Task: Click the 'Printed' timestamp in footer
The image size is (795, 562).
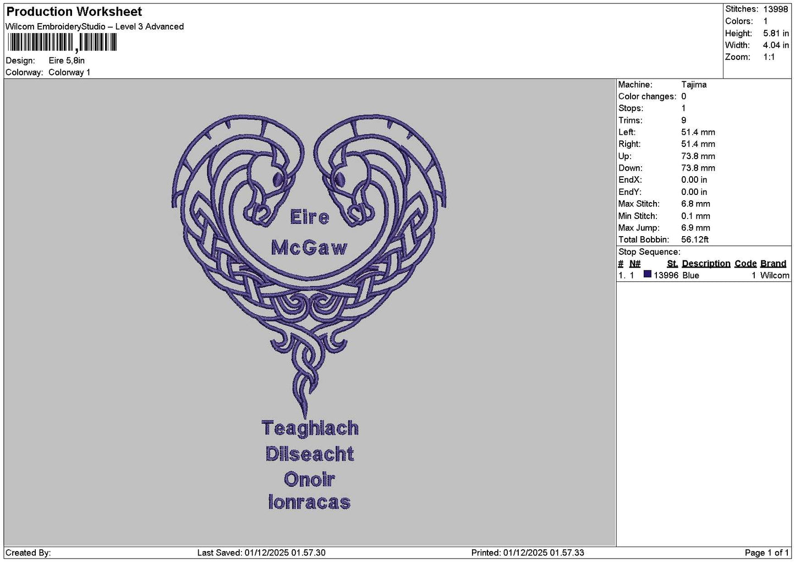Action: point(528,553)
